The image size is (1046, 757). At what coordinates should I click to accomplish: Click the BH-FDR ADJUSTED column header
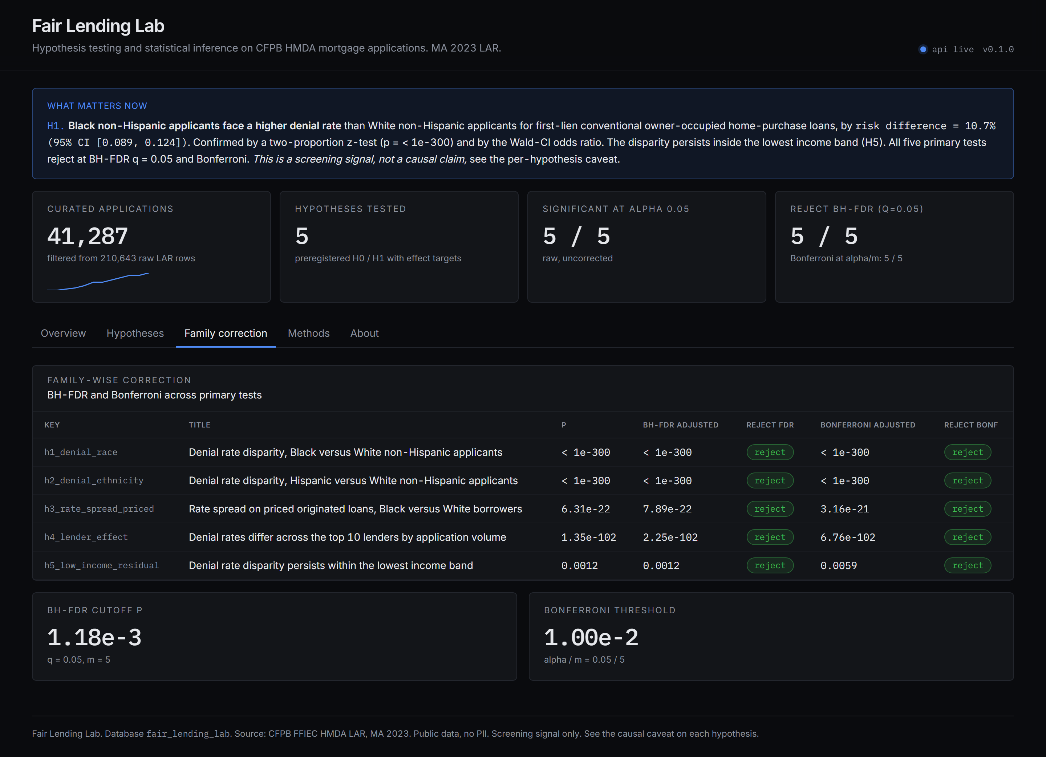681,425
